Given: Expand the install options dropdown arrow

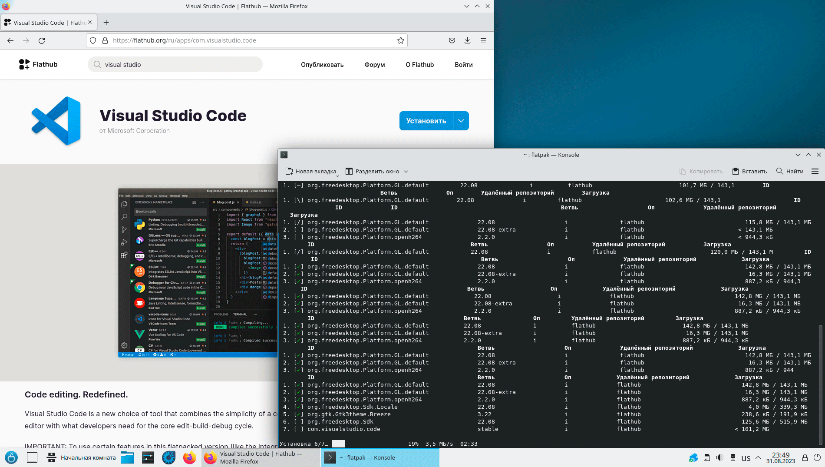Looking at the screenshot, I should (x=461, y=121).
